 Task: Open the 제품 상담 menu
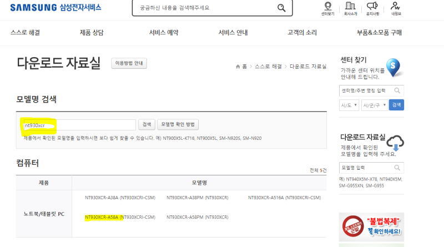click(92, 33)
